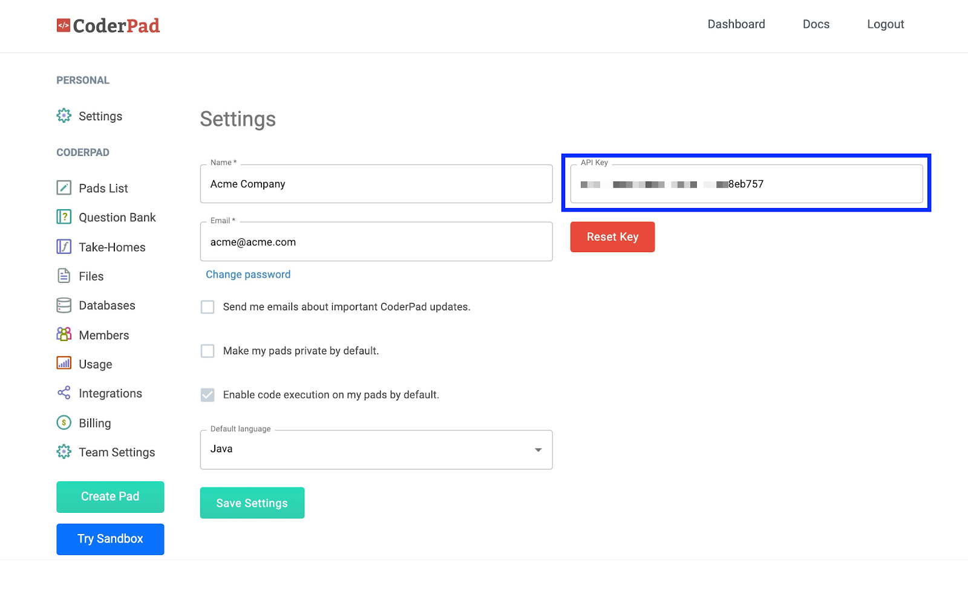Go to Pads List
Viewport: 968px width, 595px height.
click(x=103, y=188)
